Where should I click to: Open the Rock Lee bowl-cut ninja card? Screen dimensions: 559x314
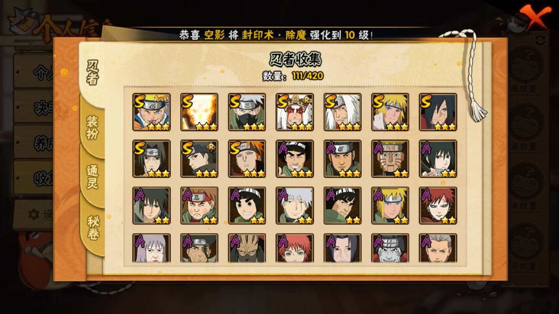tap(247, 206)
